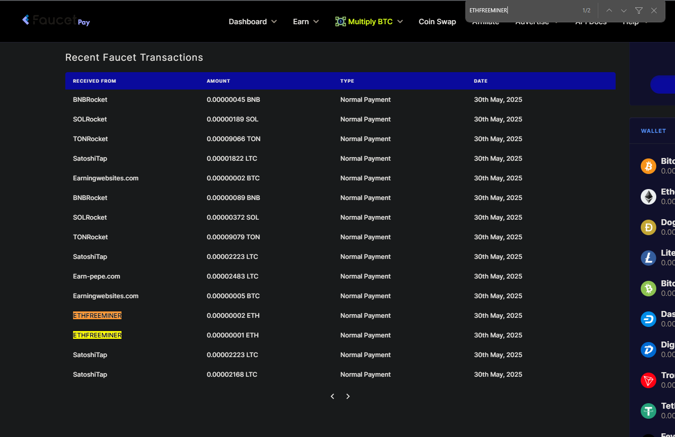Click amount 0.00009079 TON

(233, 237)
